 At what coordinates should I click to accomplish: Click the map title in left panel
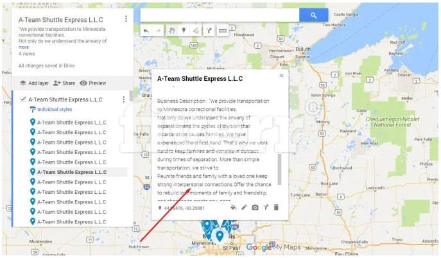coord(61,20)
